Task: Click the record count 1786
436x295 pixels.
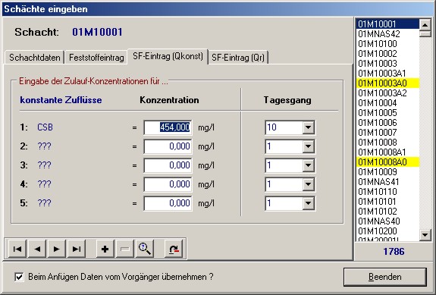Action: (x=394, y=252)
